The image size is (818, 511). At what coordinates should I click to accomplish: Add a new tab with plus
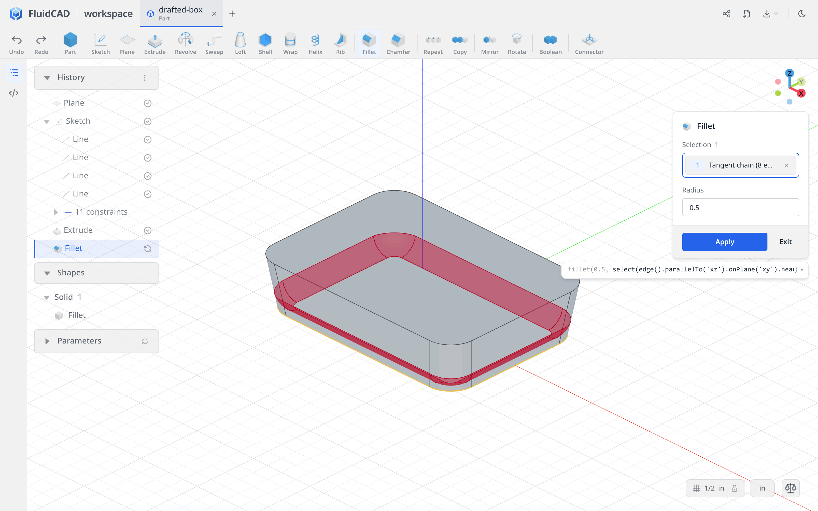(x=232, y=14)
